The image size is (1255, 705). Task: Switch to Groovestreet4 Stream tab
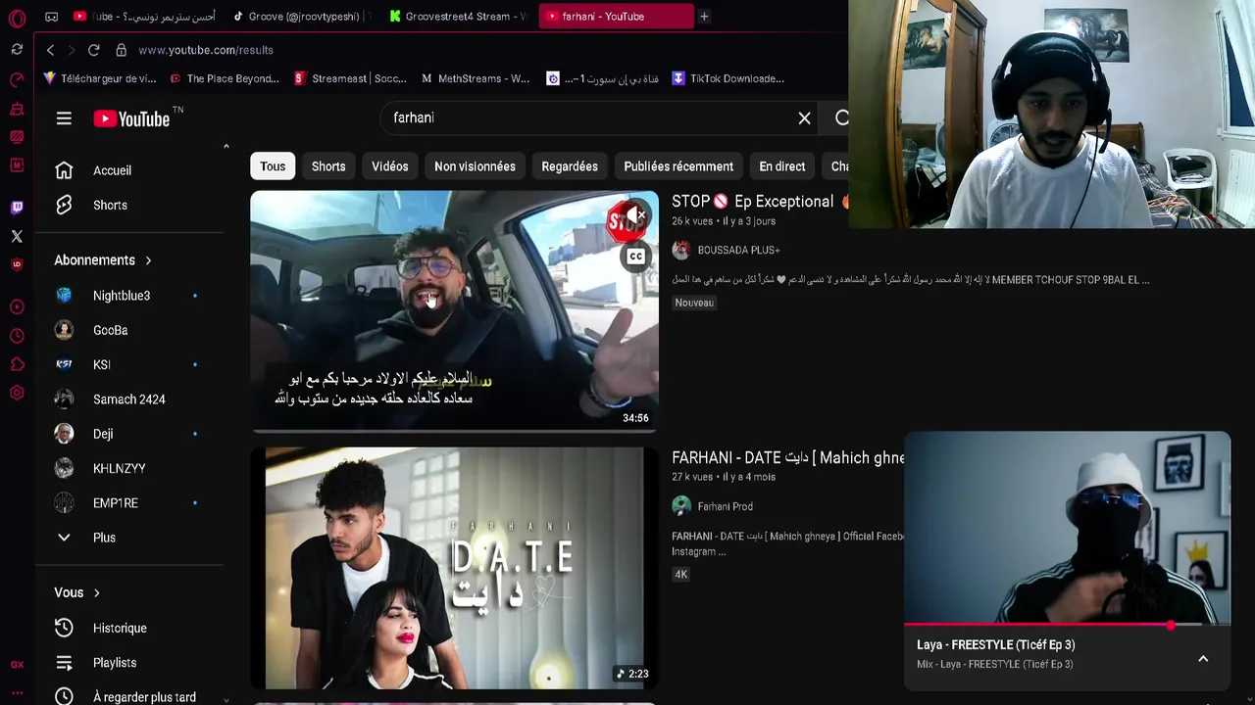(458, 17)
